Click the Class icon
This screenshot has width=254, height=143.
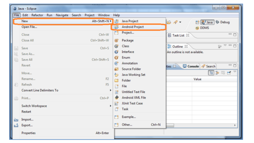(116, 46)
